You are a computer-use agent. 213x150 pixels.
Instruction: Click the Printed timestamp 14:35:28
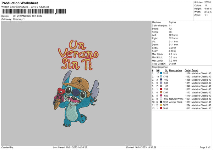[x=152, y=147]
